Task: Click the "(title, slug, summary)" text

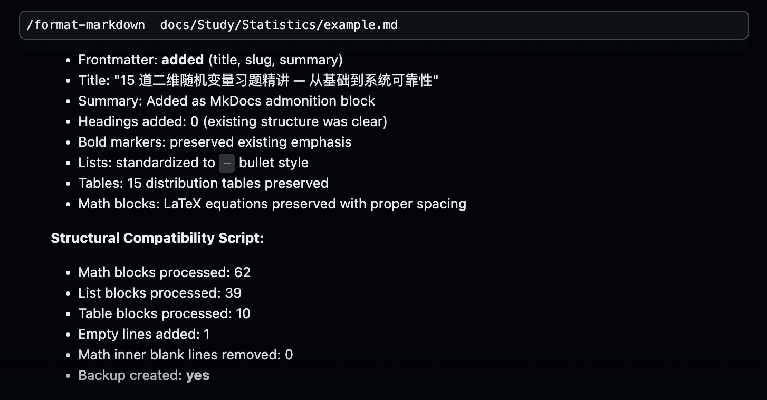Action: pos(275,60)
